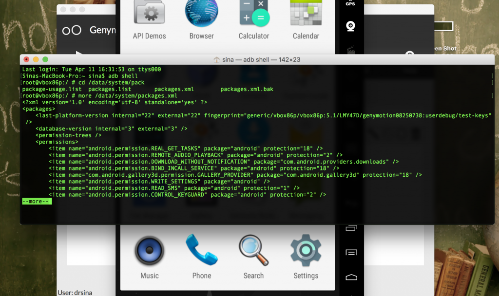Open the Calculator app
This screenshot has height=296, width=499.
pyautogui.click(x=254, y=20)
